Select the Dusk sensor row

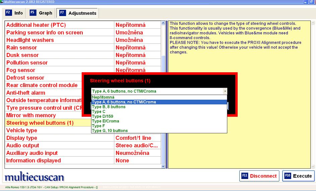tap(83, 55)
